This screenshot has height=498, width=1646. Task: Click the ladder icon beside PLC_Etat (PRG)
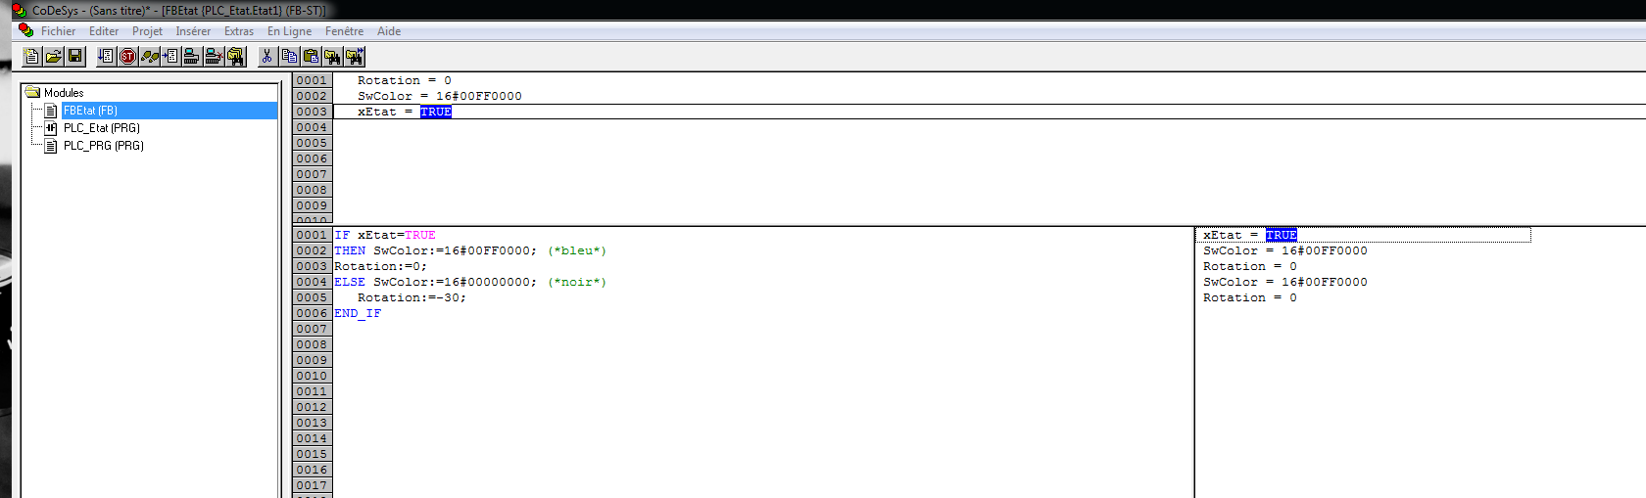tap(52, 128)
